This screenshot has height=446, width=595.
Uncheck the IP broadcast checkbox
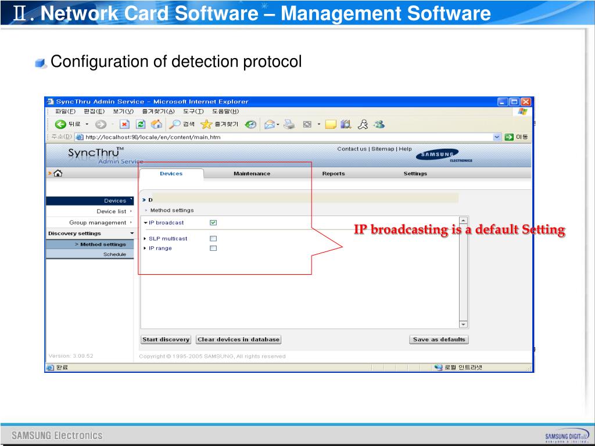tap(213, 222)
